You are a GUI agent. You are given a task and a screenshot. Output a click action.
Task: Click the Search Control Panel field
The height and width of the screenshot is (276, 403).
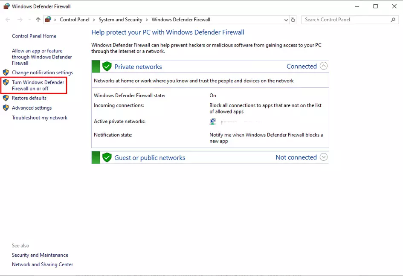(345, 20)
